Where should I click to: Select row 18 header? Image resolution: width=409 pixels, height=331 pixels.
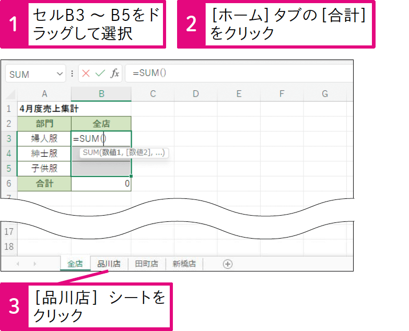[x=9, y=246]
